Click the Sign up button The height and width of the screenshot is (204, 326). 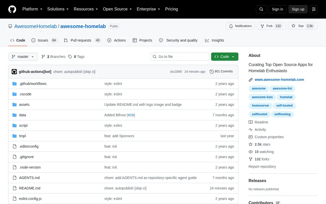pyautogui.click(x=298, y=9)
